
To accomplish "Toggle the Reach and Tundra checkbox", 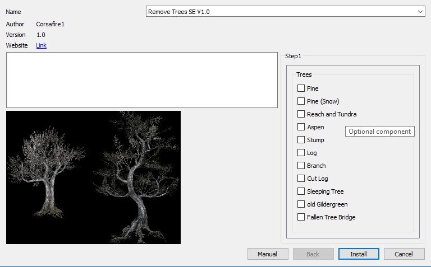I will [301, 114].
